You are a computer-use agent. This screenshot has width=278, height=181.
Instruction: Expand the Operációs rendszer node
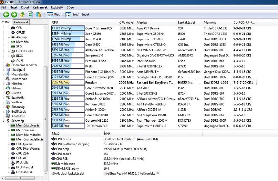pyautogui.click(x=3, y=65)
